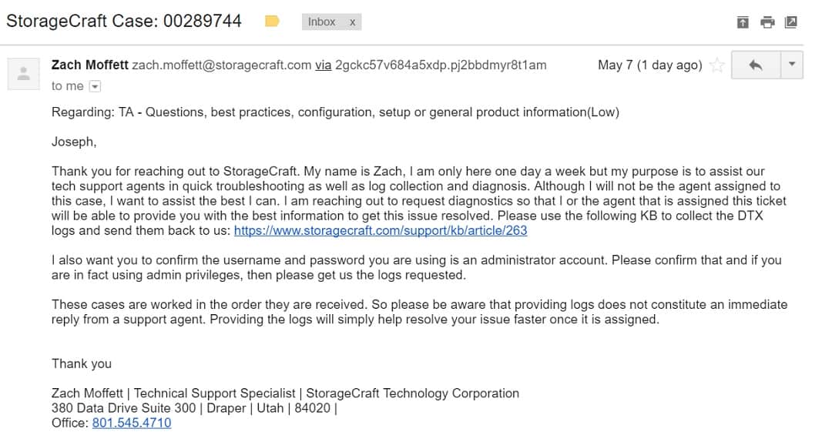Click the yellow importance label marker
The image size is (832, 442).
(x=272, y=22)
